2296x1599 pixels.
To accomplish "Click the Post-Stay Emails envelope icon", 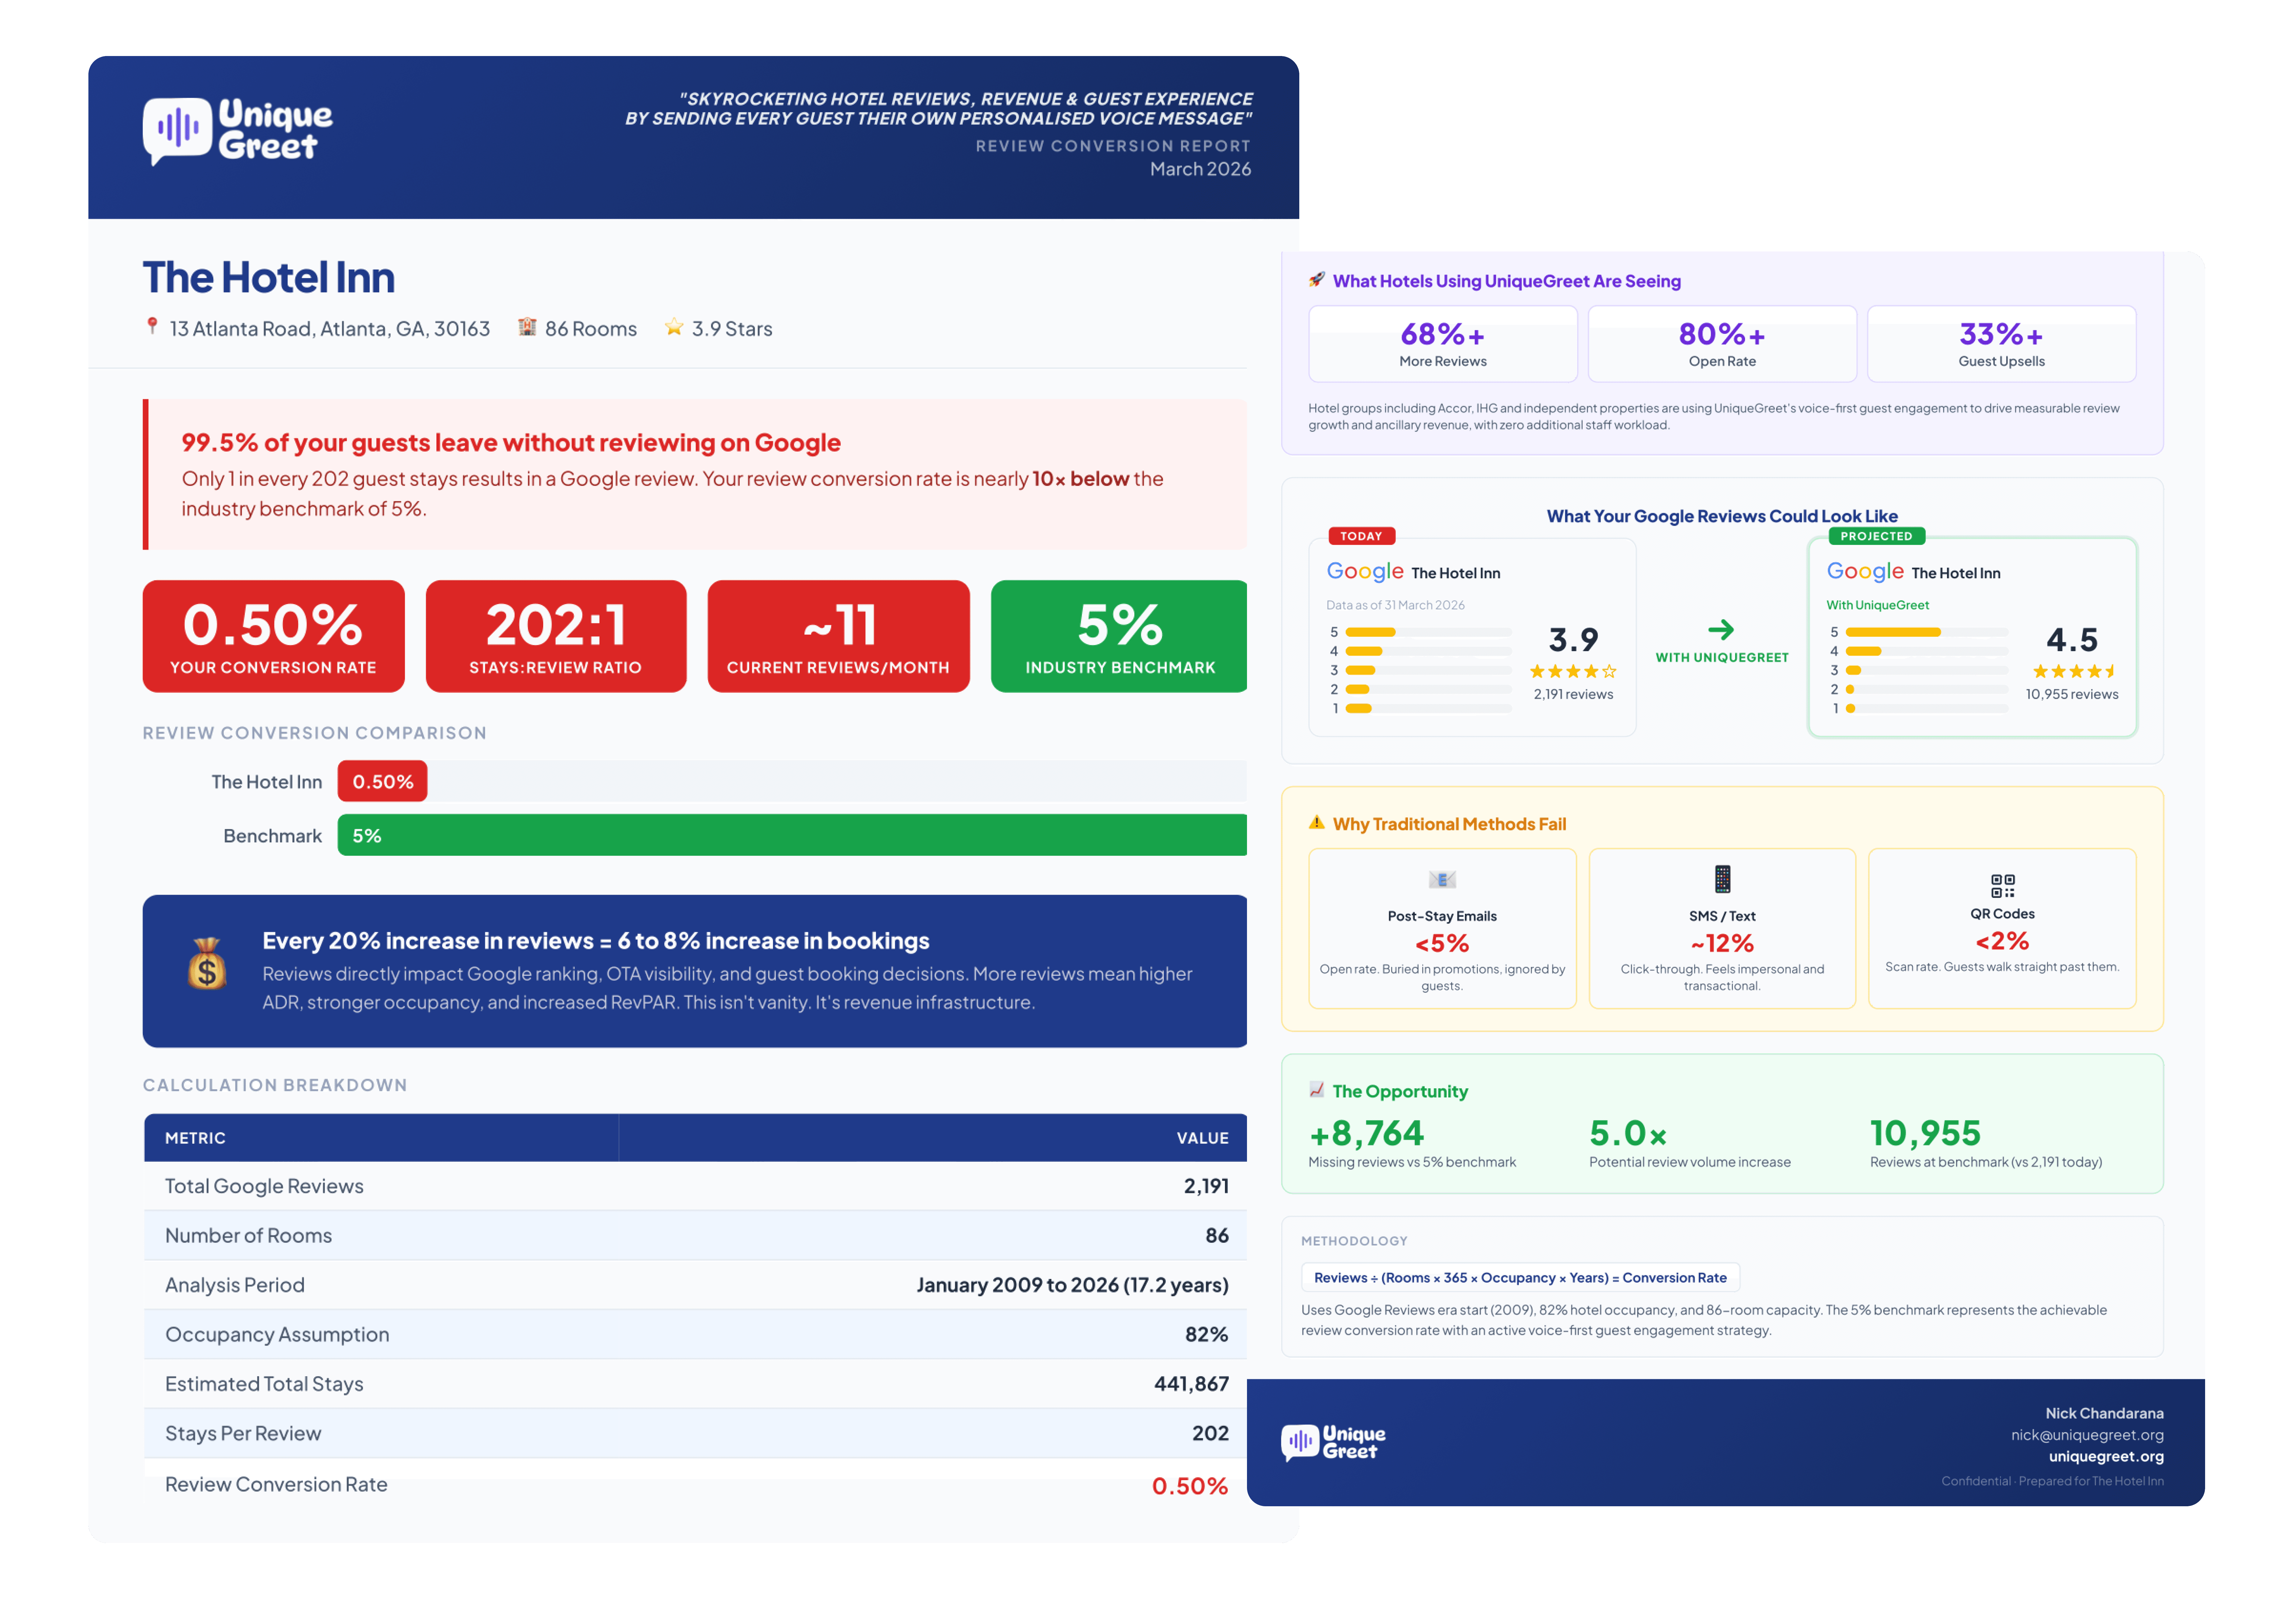I will click(x=1442, y=880).
